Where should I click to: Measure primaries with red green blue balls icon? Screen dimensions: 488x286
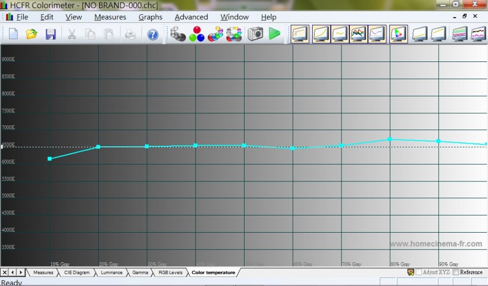click(197, 34)
